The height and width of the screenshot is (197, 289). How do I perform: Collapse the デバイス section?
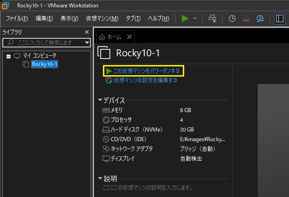click(100, 100)
